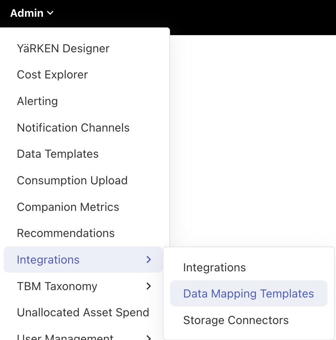This screenshot has width=336, height=340.
Task: Click the arrow next to parent Integrations
Action: click(x=149, y=260)
